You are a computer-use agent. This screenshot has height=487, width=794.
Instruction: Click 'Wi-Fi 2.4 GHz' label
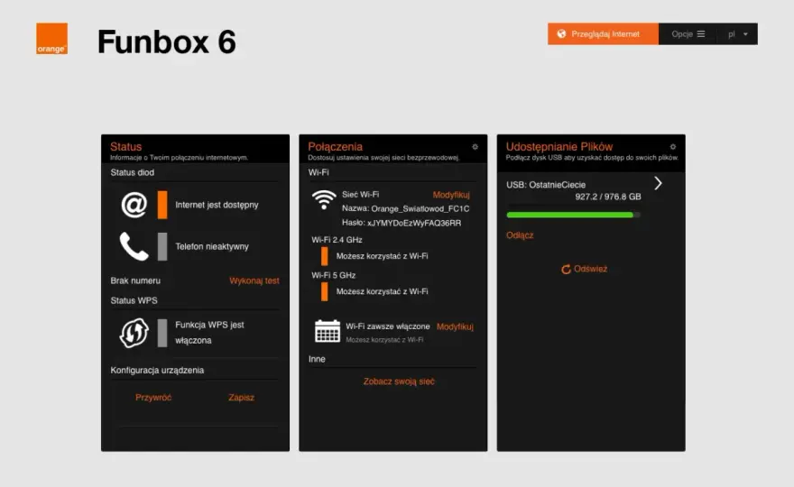[337, 240]
